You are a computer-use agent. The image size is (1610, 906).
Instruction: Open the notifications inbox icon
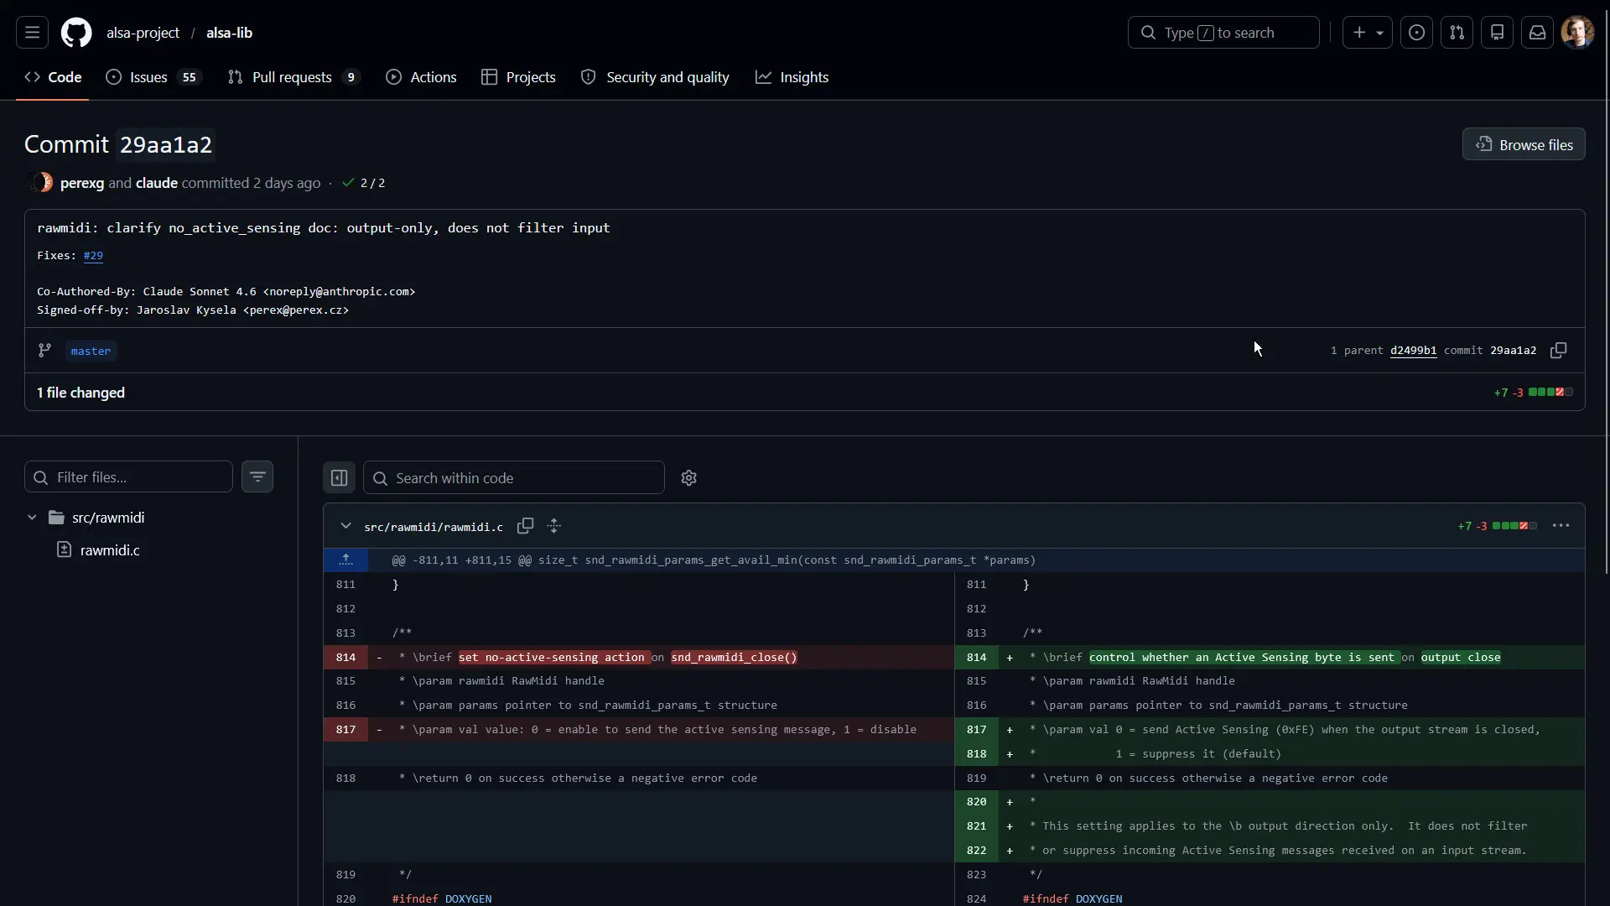[x=1537, y=33]
